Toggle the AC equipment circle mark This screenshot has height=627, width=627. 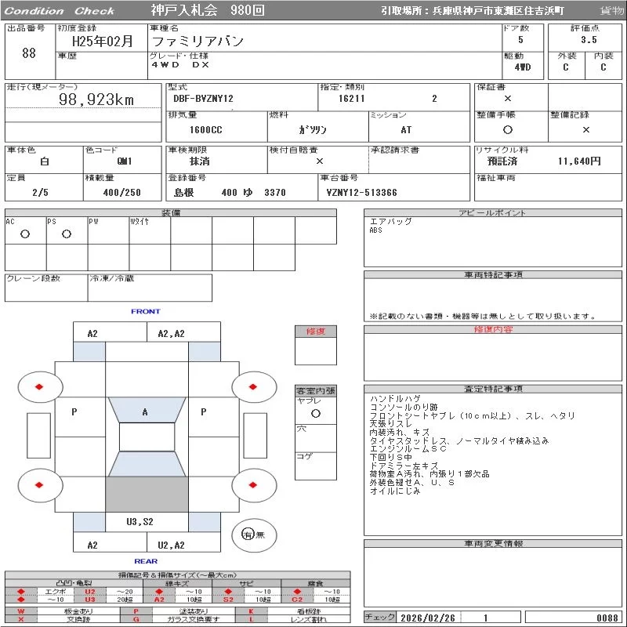click(25, 234)
